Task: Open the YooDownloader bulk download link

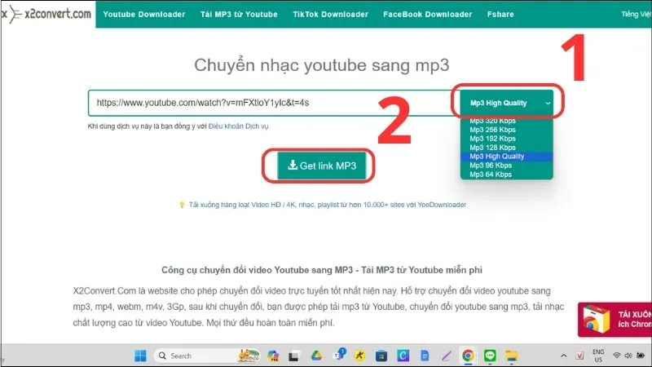Action: coord(328,205)
